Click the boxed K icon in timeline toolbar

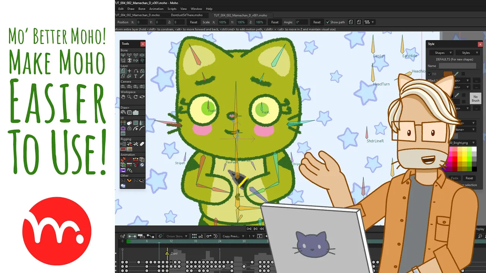[x=260, y=236]
